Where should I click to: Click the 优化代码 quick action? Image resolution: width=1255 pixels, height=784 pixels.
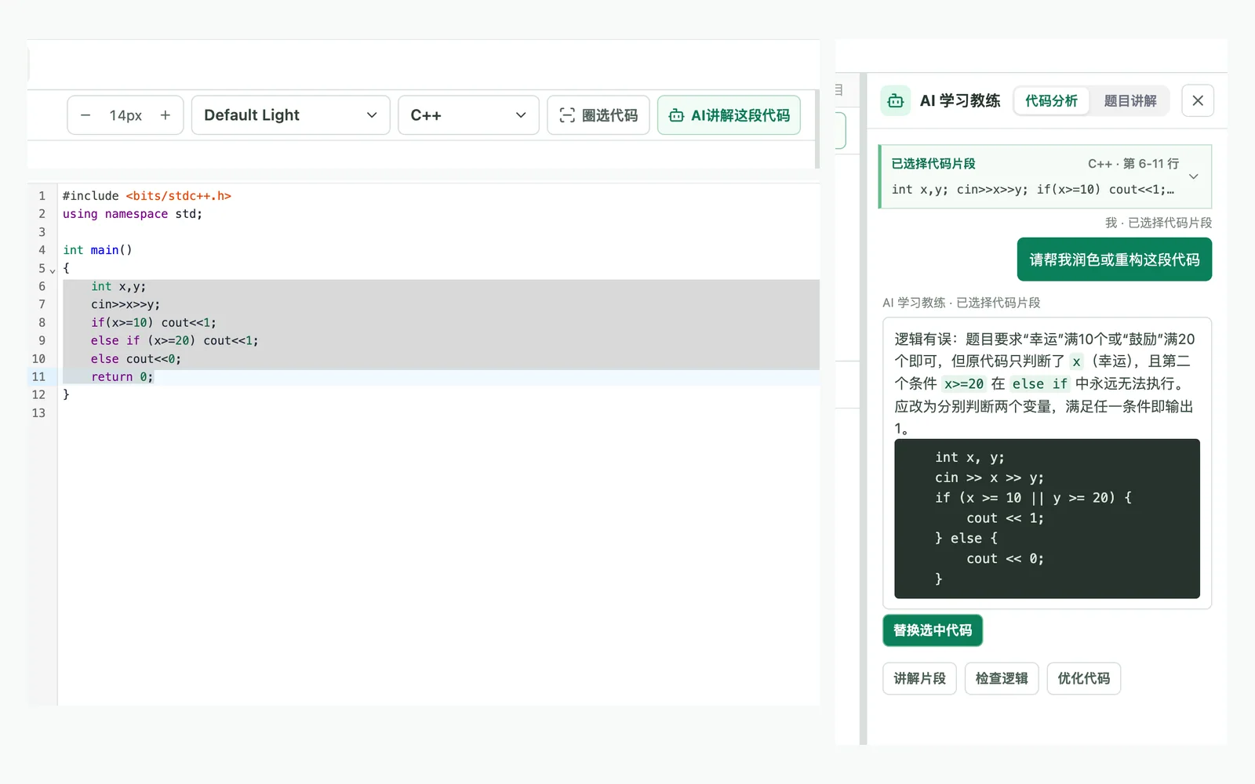coord(1084,678)
